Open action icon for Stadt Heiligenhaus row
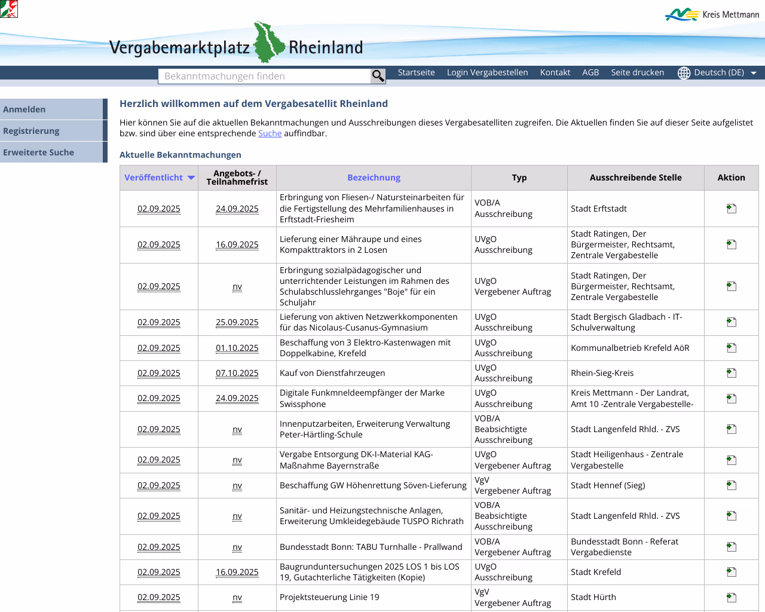 pyautogui.click(x=732, y=460)
